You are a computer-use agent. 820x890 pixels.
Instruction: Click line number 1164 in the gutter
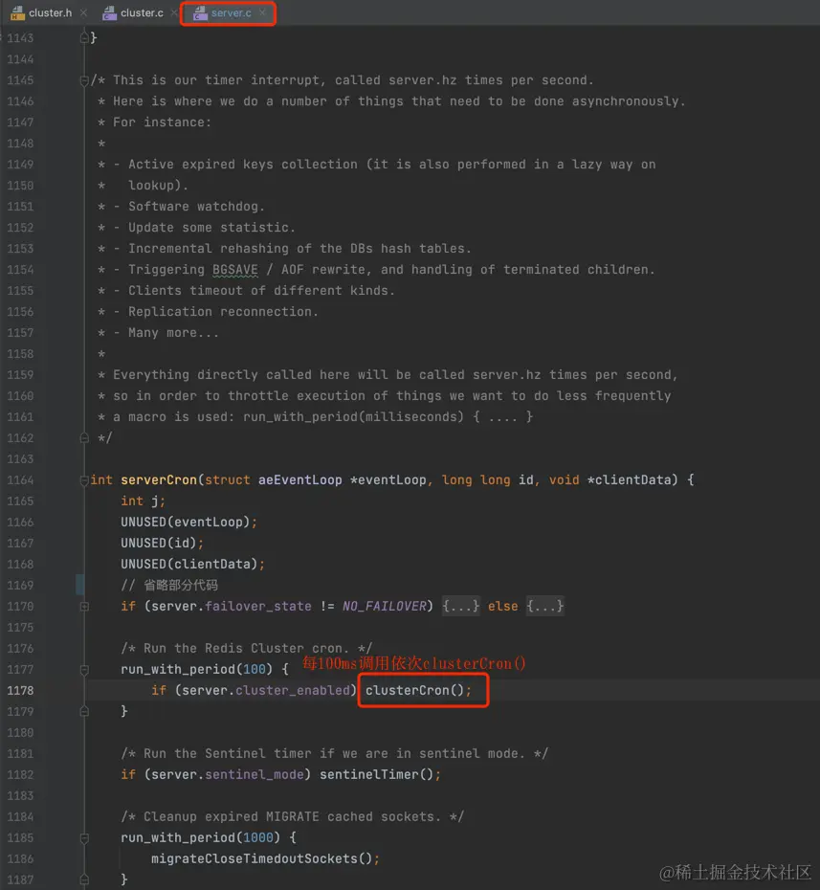click(x=20, y=480)
